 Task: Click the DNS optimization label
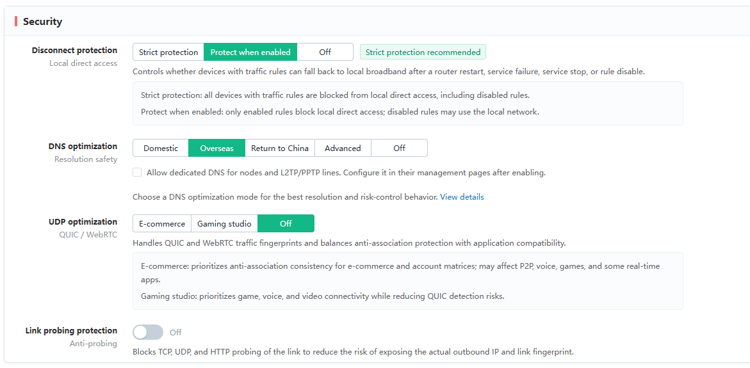coord(83,147)
